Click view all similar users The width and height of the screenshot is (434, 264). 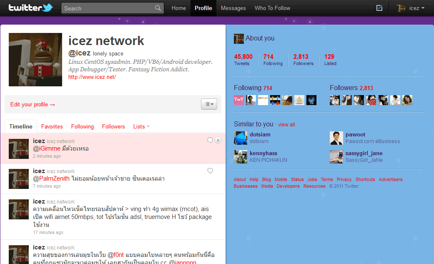(286, 125)
